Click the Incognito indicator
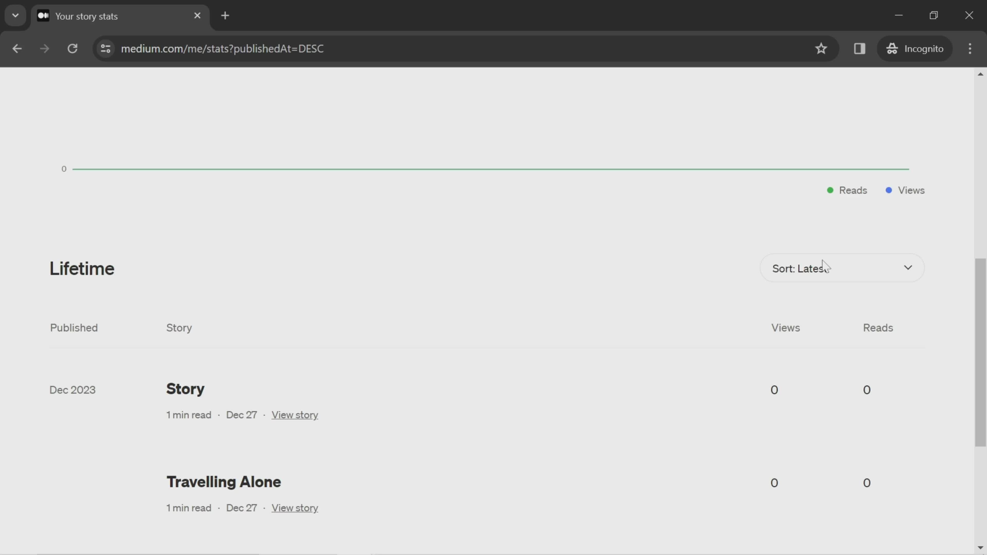The height and width of the screenshot is (555, 987). pyautogui.click(x=915, y=49)
